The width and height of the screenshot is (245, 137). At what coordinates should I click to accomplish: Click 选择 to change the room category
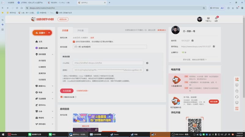[92, 38]
